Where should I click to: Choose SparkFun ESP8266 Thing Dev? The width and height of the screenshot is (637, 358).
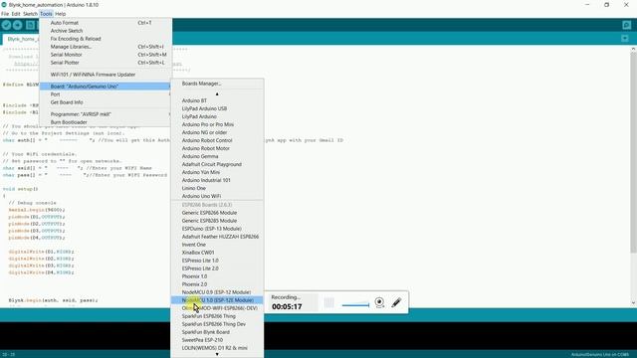[217, 324]
